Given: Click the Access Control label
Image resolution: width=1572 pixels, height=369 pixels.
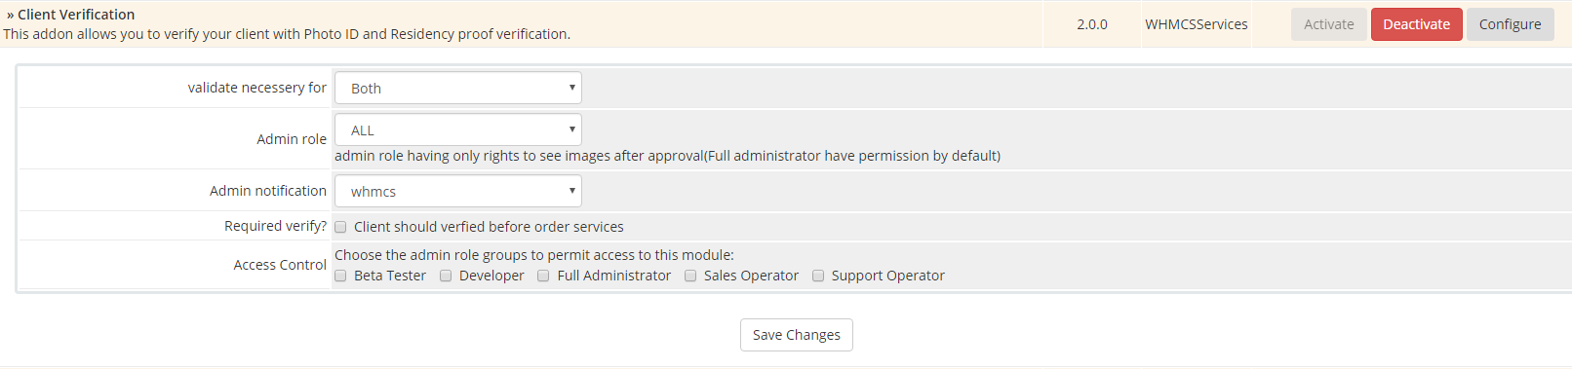Looking at the screenshot, I should (x=280, y=265).
